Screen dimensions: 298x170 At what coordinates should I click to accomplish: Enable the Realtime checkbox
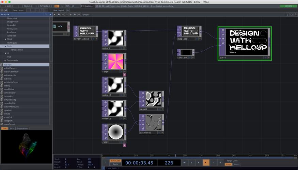(x=82, y=6)
